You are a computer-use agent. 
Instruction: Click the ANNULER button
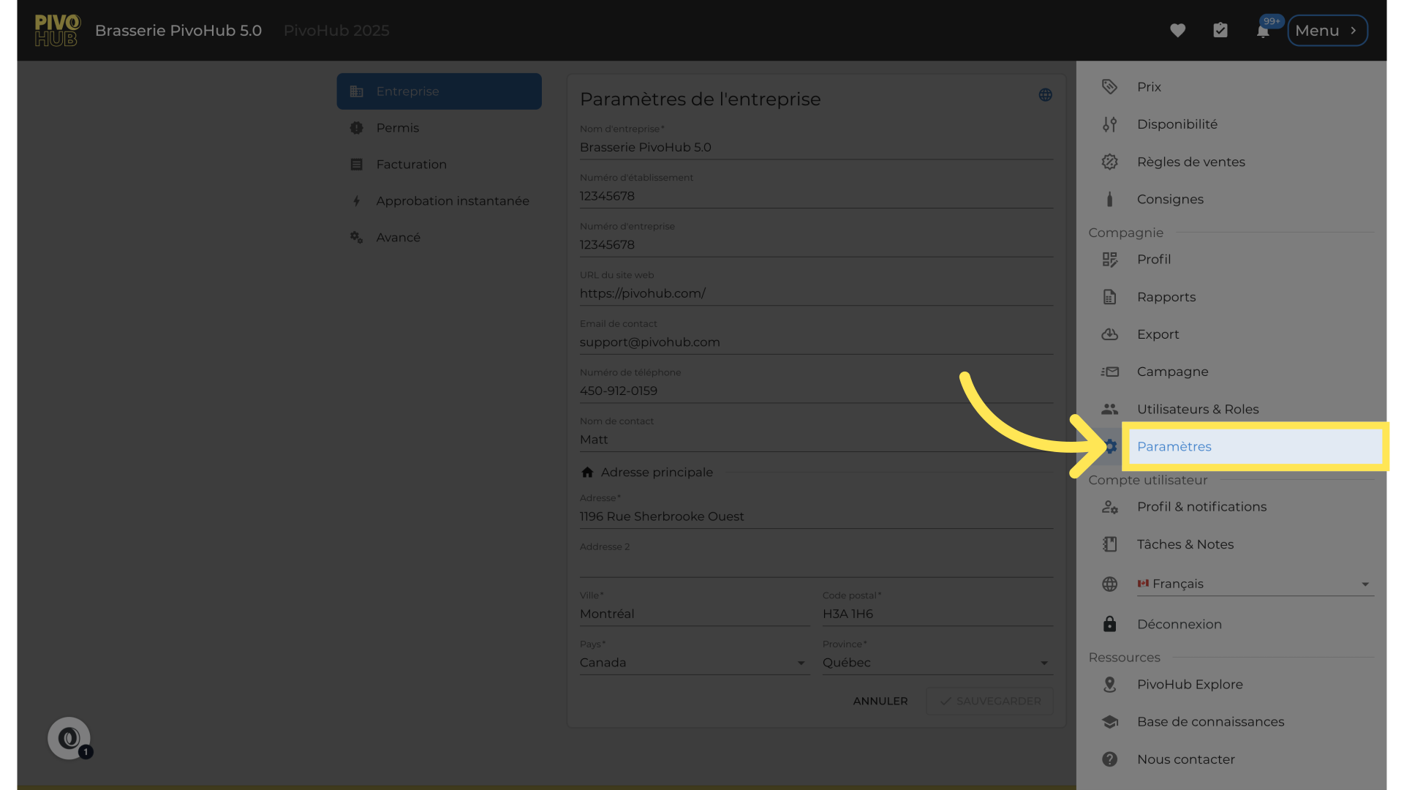(880, 701)
